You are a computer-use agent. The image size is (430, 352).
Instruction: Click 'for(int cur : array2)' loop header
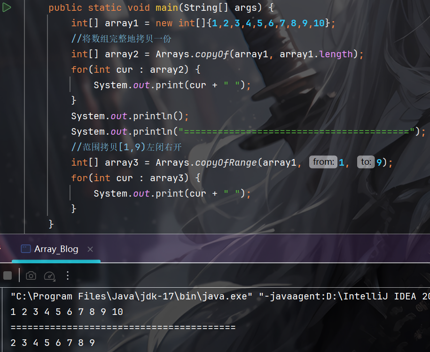coord(136,69)
